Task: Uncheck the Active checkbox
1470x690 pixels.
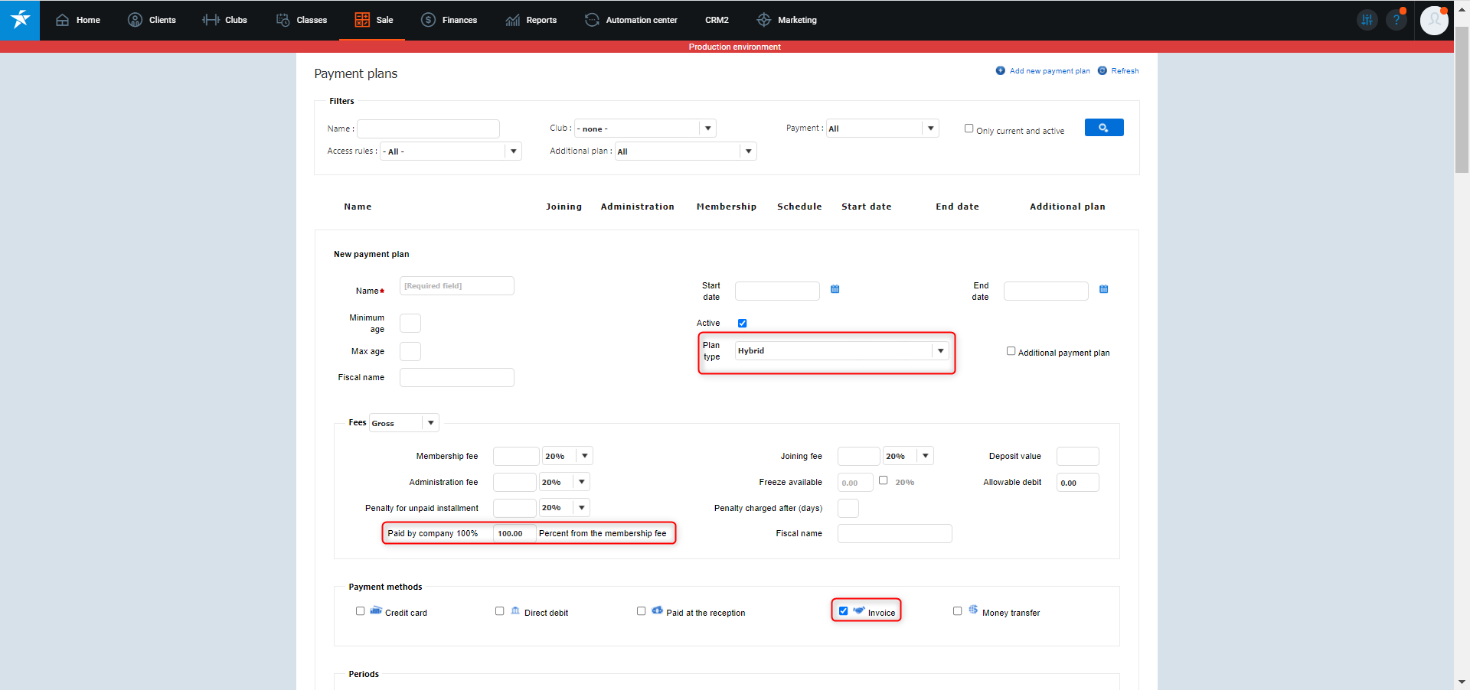Action: pyautogui.click(x=742, y=324)
